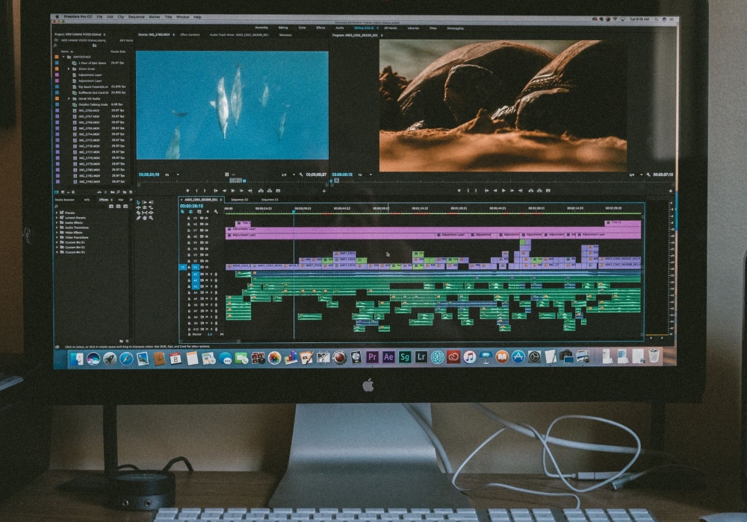Screen dimensions: 747x522
Task: Play the Program monitor sequence
Action: 503,191
